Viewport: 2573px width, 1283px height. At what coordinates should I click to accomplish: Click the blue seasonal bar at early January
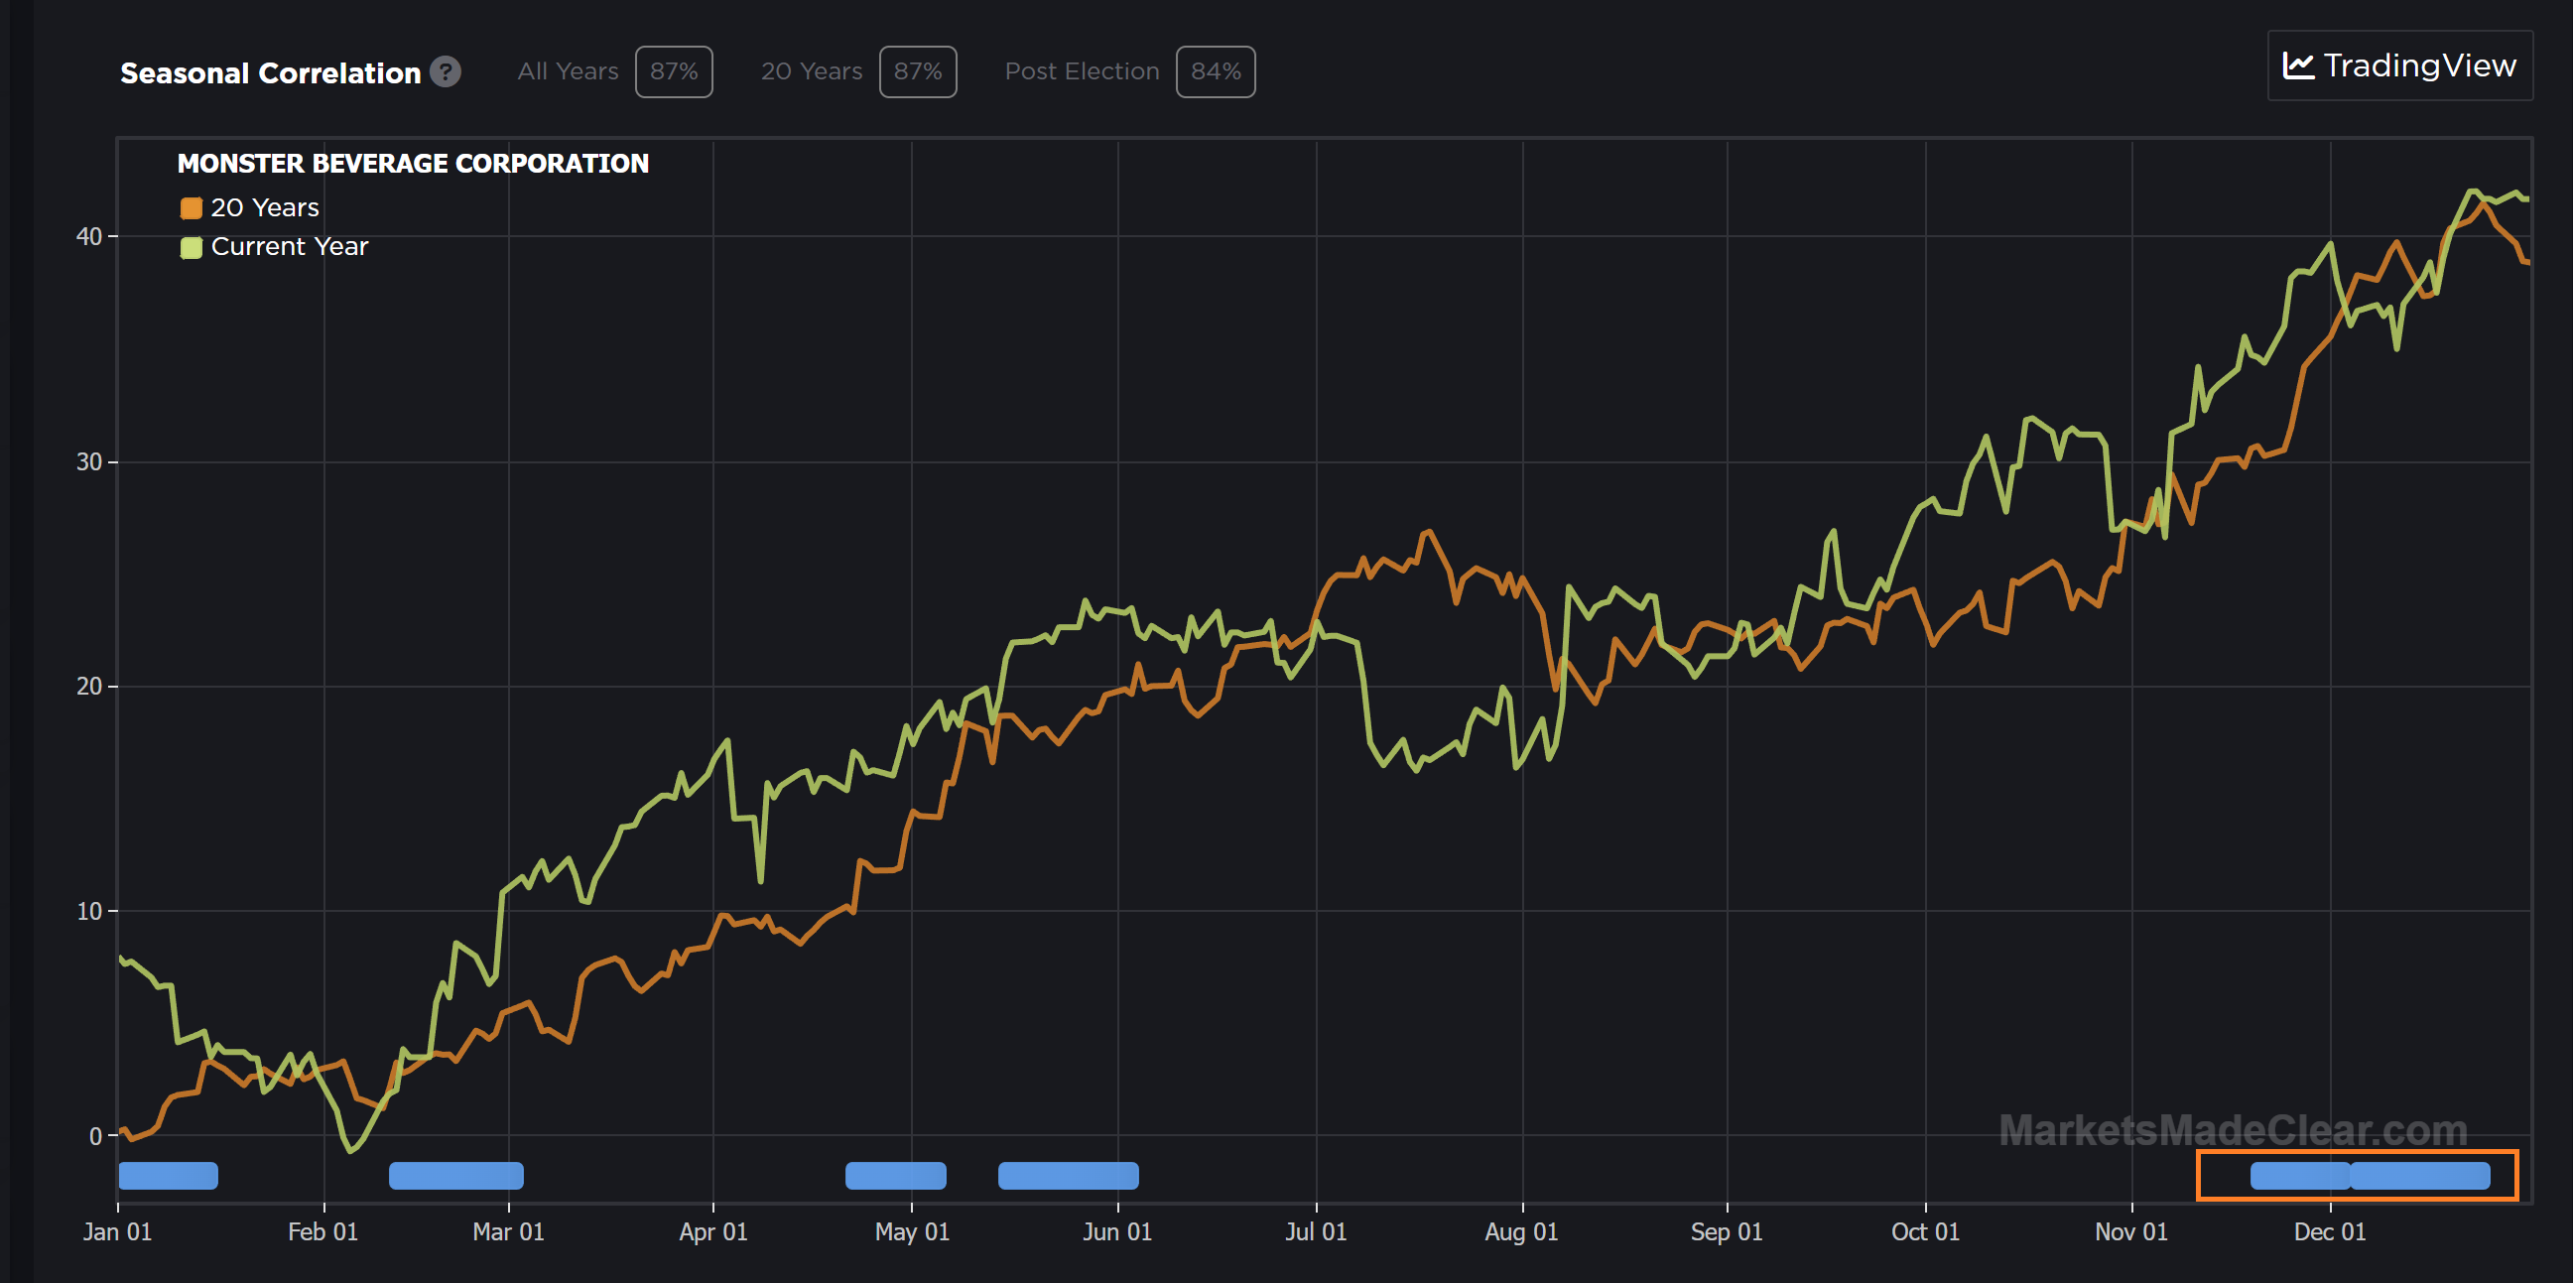point(168,1175)
